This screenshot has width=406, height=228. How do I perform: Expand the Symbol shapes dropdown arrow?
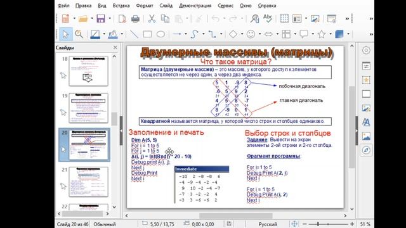point(259,34)
